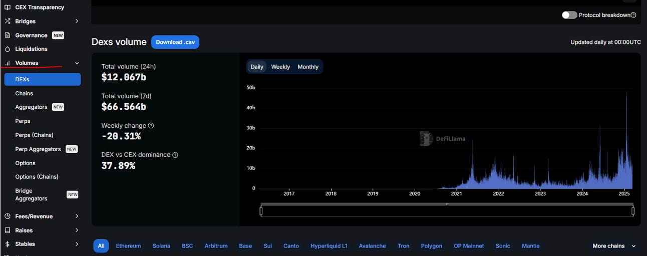The image size is (647, 256).
Task: Filter volume by BSC chain
Action: [x=187, y=246]
